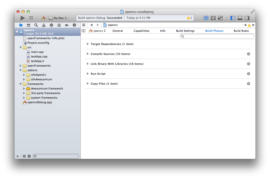Toggle the project and targets list
Screen dimensions: 270x179
click(x=84, y=31)
